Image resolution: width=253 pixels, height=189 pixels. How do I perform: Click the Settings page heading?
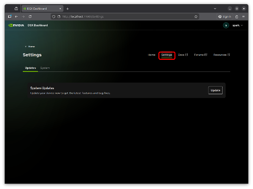(32, 55)
